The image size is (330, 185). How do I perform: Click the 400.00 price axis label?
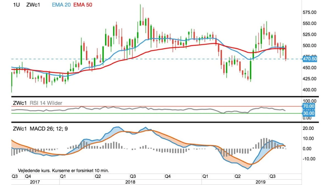coord(309,90)
